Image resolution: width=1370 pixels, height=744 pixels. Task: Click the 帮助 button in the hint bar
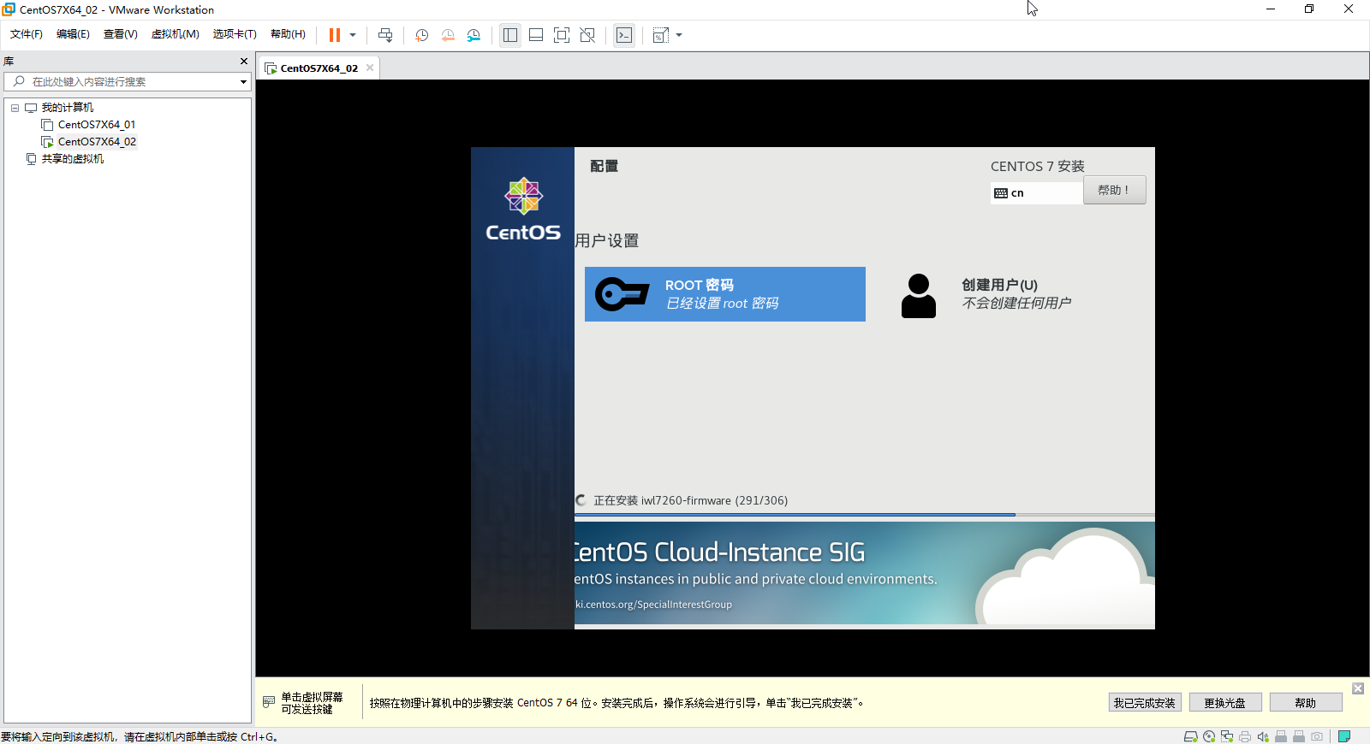click(x=1306, y=703)
